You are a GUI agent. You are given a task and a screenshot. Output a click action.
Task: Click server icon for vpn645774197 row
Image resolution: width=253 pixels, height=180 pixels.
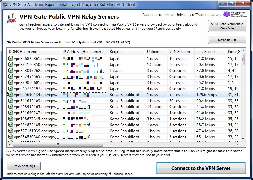(11, 89)
